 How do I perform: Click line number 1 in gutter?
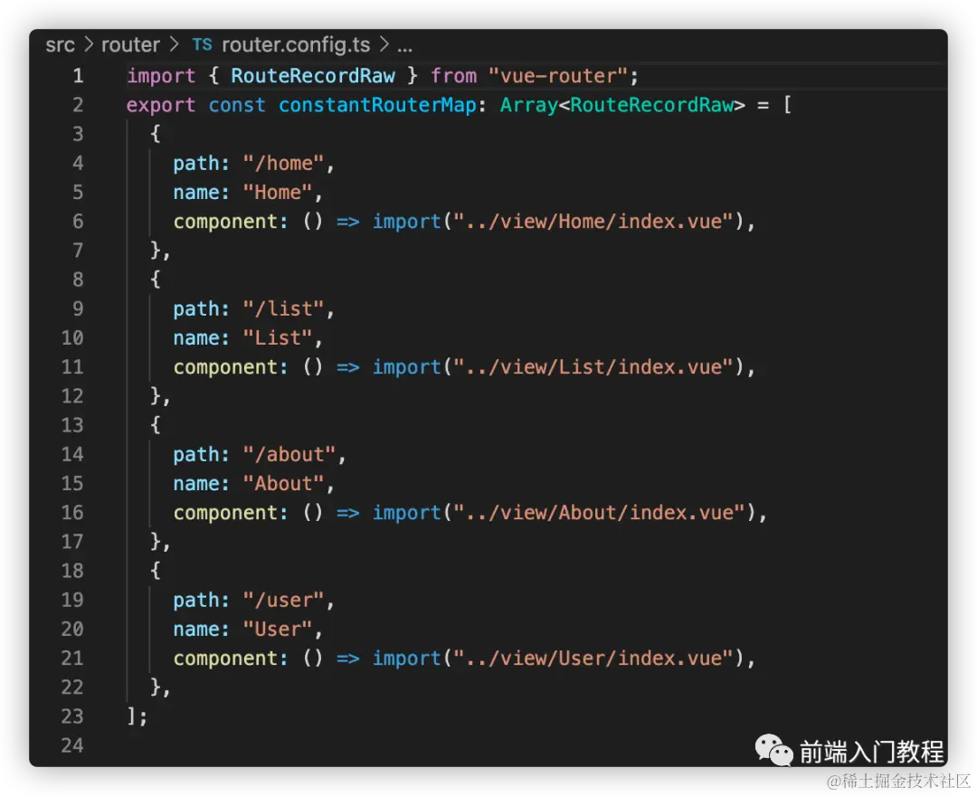pos(78,76)
